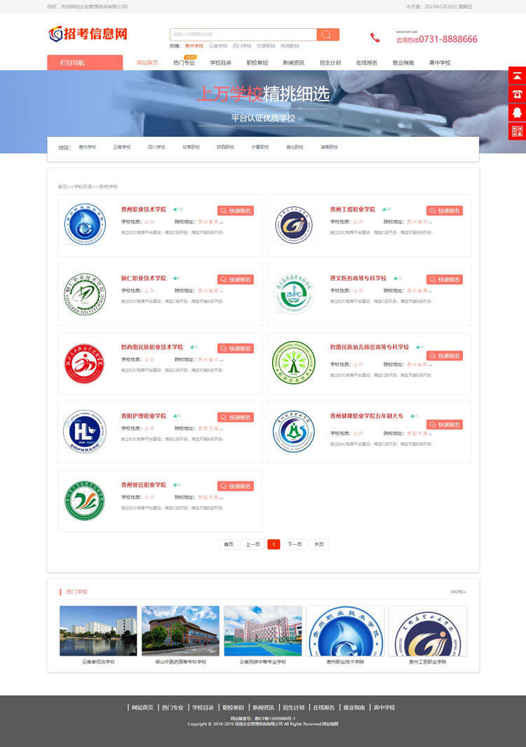Screen dimensions: 526x747
Task: Click the 招考信息网 site logo
Action: coord(88,34)
